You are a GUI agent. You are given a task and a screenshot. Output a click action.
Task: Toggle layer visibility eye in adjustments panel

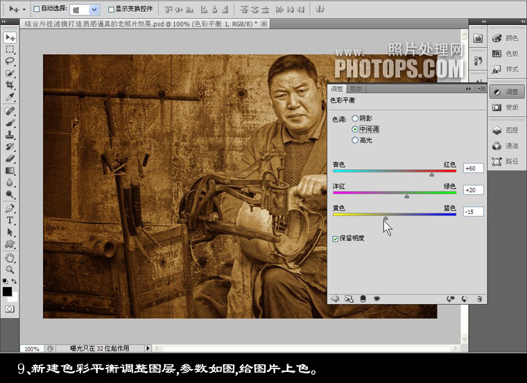pos(377,299)
